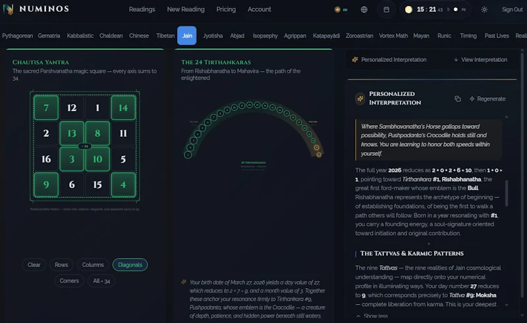This screenshot has width=527, height=323.
Task: Copy the personalized interpretation text
Action: (x=457, y=99)
